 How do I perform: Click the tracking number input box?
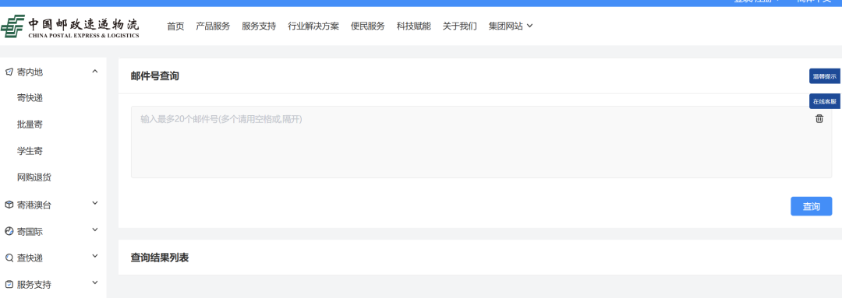tap(481, 142)
